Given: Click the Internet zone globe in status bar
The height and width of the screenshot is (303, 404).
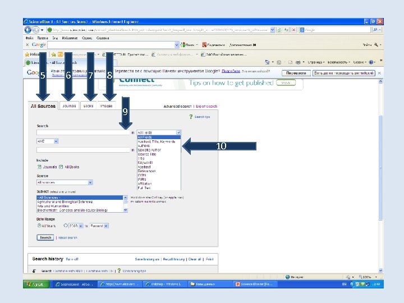Looking at the screenshot, I should pyautogui.click(x=288, y=277).
